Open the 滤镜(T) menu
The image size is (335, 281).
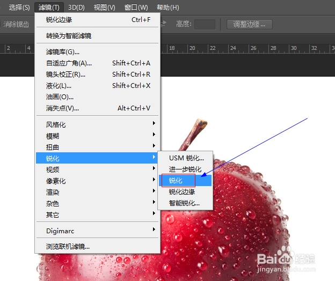[x=49, y=8]
